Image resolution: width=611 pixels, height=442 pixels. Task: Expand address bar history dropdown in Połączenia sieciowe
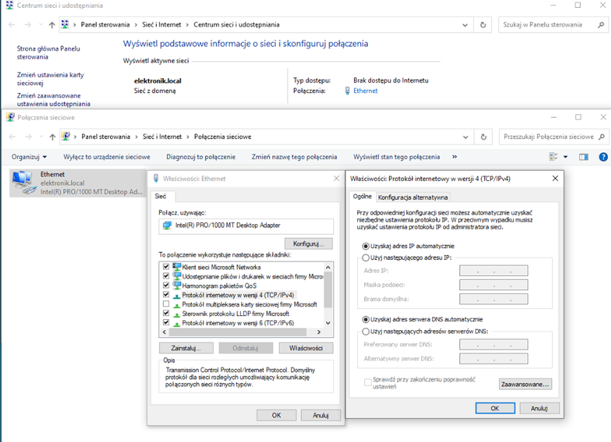(465, 137)
